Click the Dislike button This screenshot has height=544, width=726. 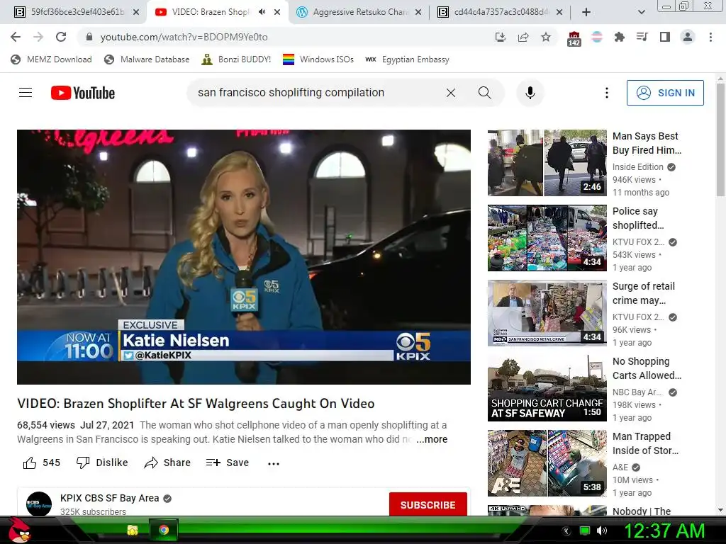[x=102, y=463]
